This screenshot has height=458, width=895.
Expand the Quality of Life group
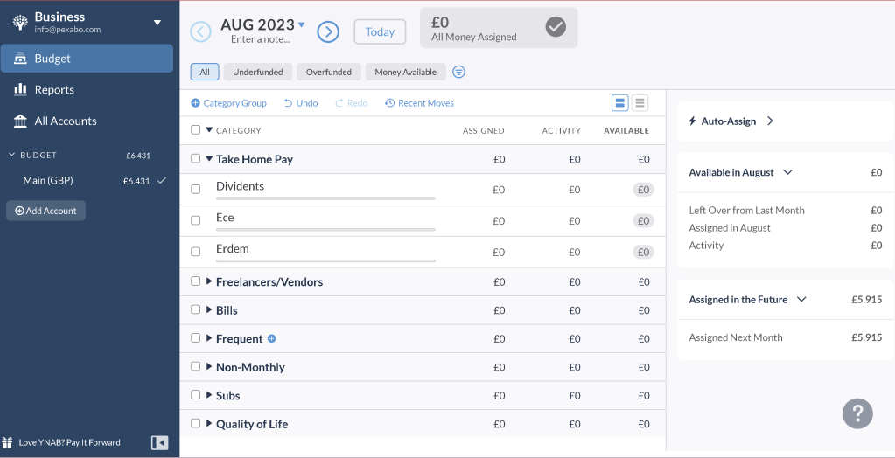[209, 423]
